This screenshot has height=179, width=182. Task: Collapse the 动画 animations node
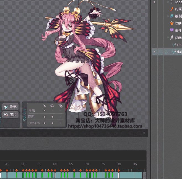[168, 37]
